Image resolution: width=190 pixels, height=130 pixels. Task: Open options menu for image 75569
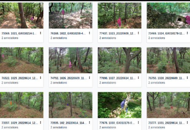[x=41, y=33]
